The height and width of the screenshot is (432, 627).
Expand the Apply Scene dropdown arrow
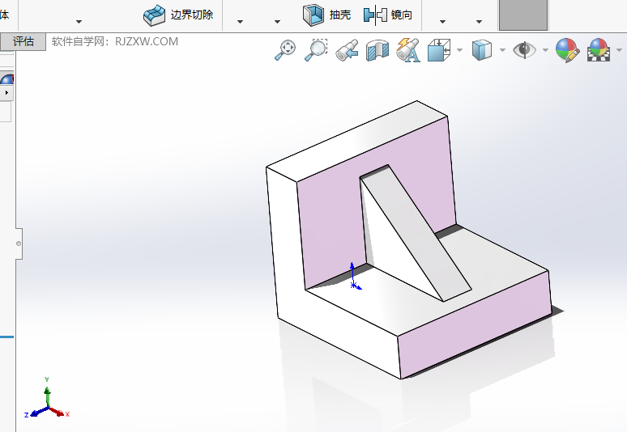coord(618,50)
